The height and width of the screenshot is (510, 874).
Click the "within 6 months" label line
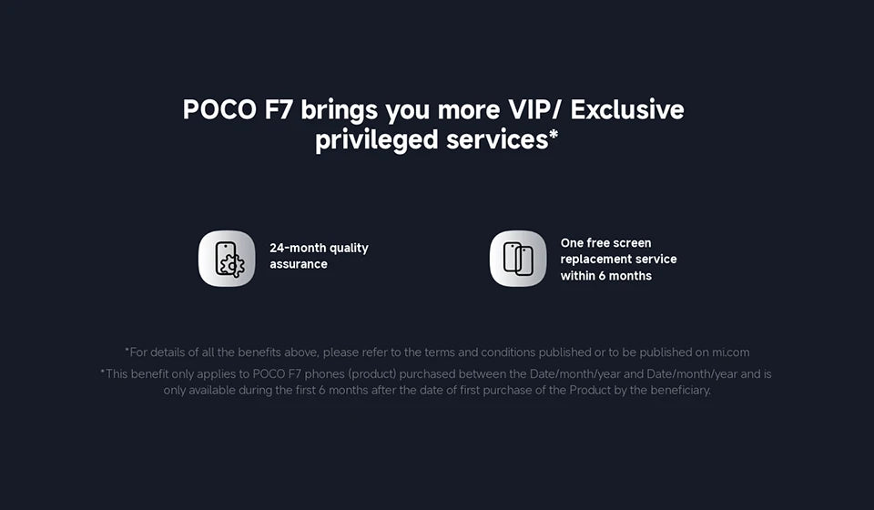click(x=605, y=276)
